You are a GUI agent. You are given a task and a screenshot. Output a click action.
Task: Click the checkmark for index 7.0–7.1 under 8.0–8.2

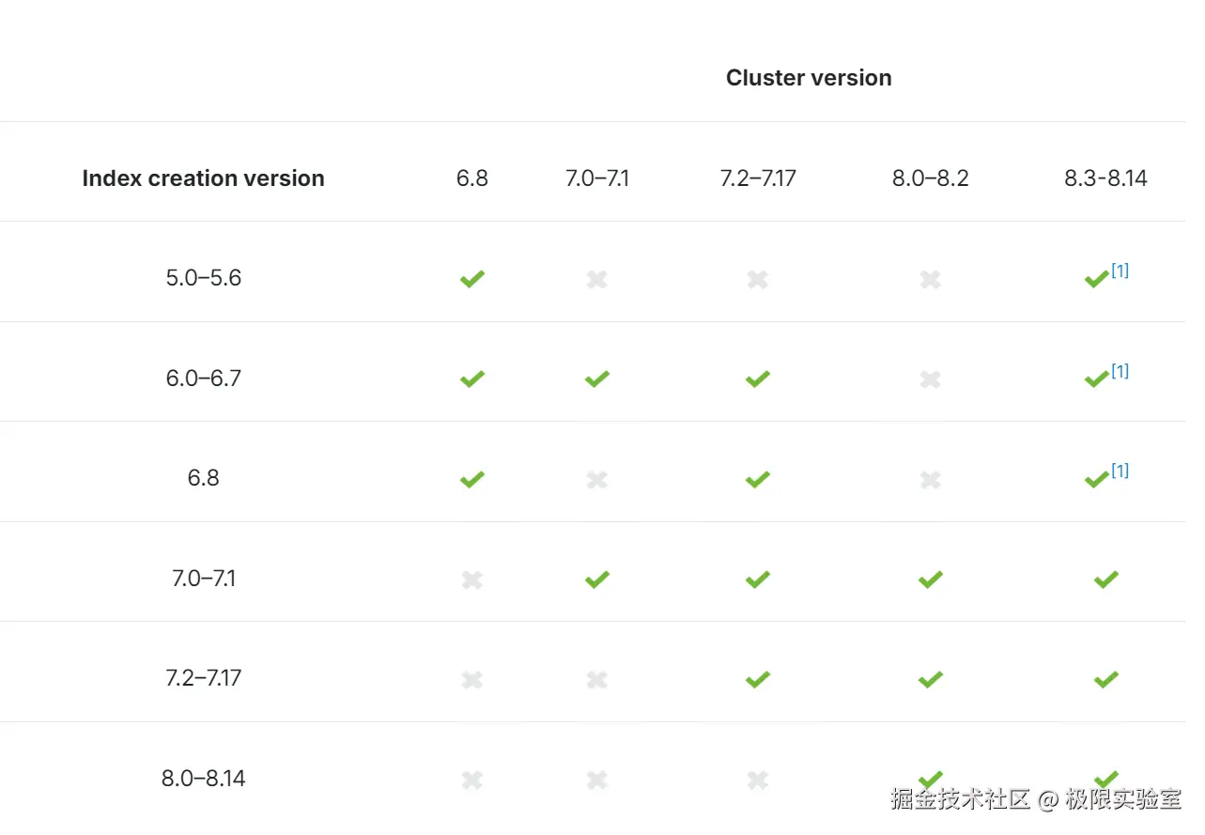point(930,580)
